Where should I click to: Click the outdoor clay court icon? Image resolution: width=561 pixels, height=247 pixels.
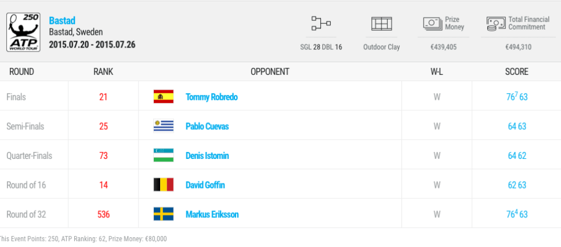[381, 24]
